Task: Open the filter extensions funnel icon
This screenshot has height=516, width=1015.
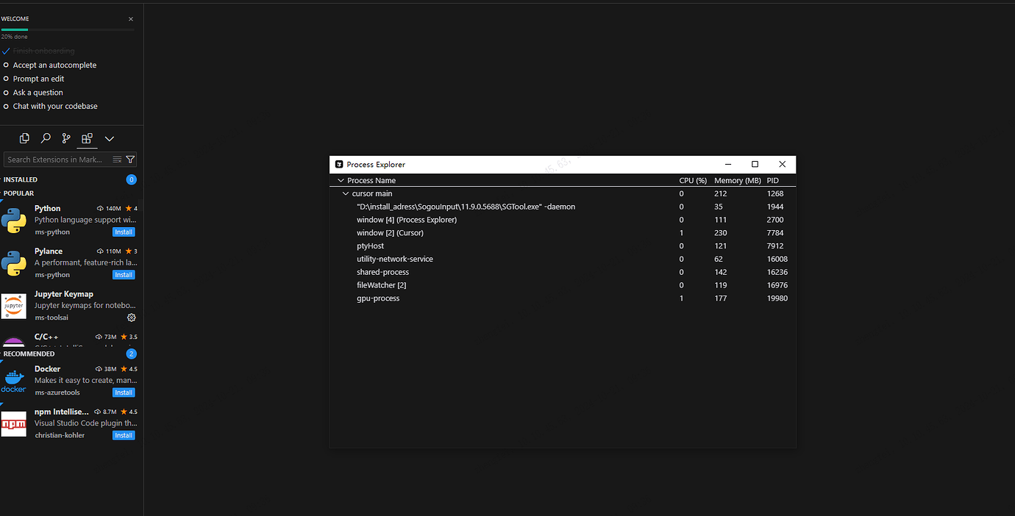Action: [131, 160]
